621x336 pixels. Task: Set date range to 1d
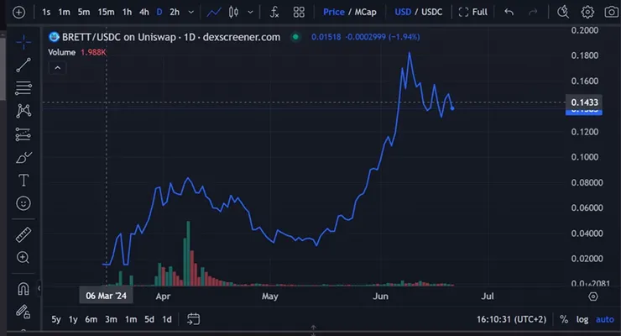pos(167,319)
